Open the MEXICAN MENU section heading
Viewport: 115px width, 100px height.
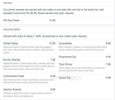tap(12, 29)
